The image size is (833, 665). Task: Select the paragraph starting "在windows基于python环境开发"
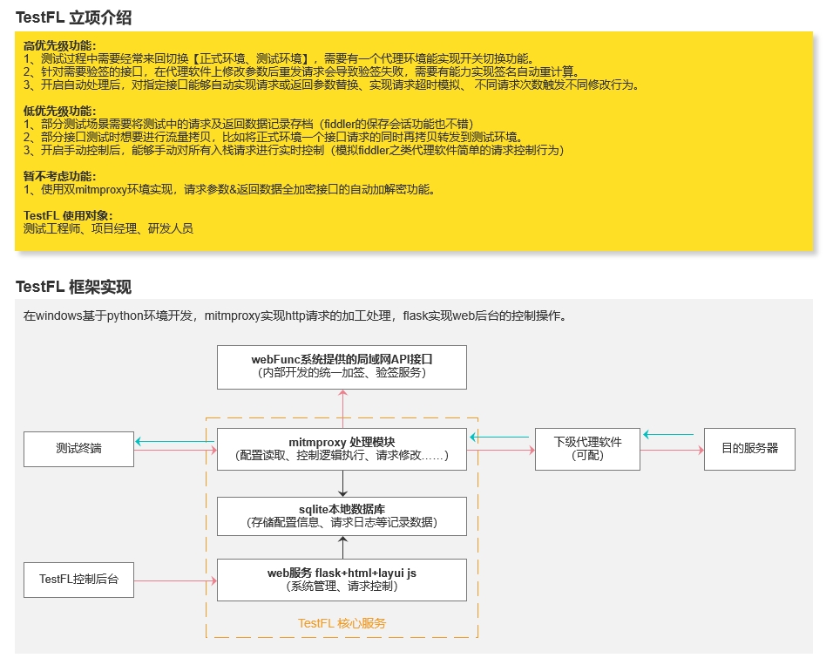click(295, 316)
